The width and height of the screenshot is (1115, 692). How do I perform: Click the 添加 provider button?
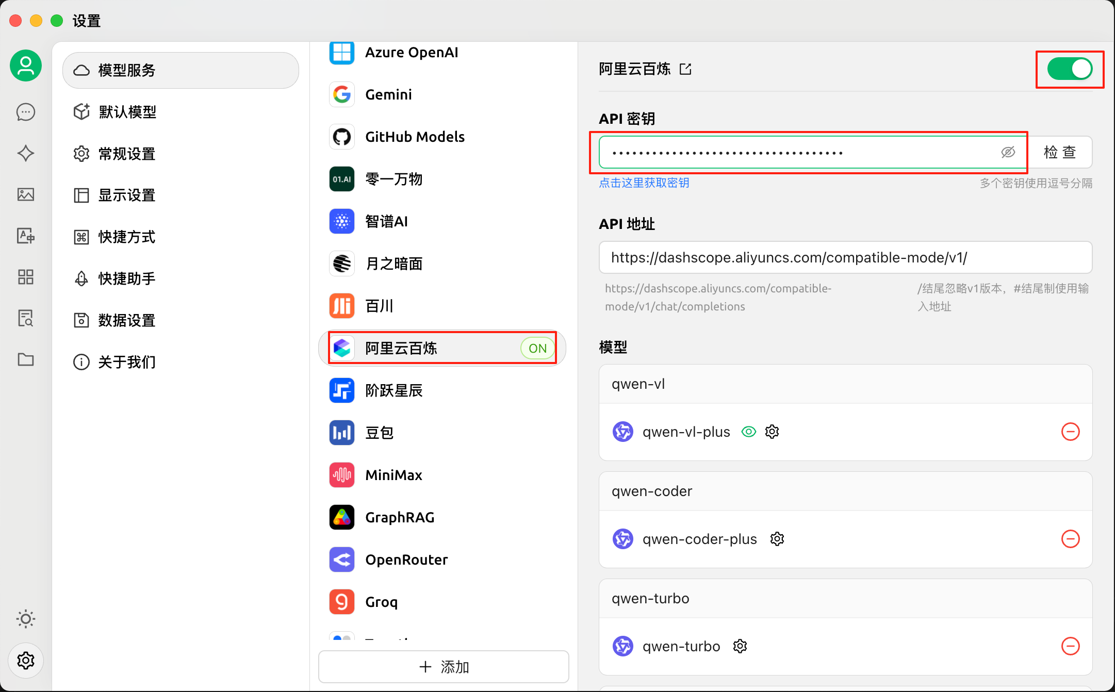tap(444, 667)
